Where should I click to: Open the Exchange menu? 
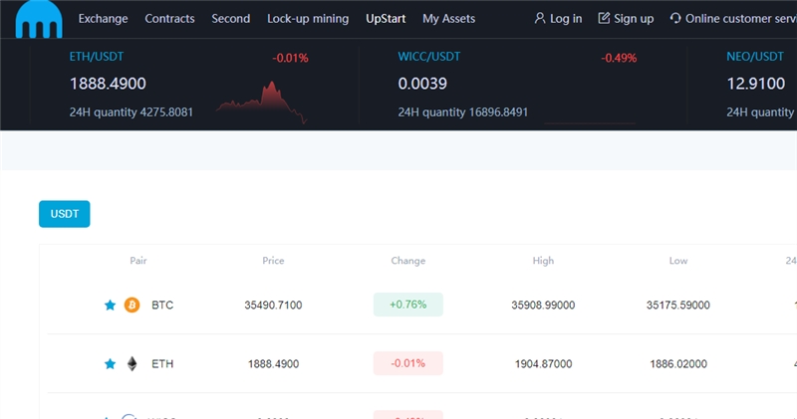click(x=103, y=19)
